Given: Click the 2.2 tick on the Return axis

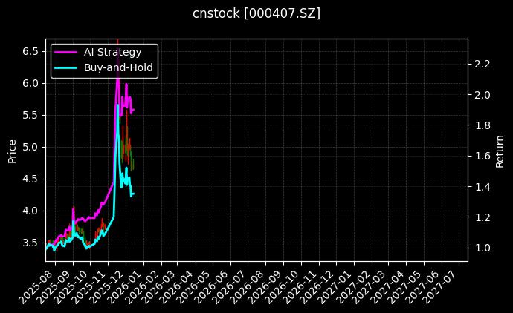Looking at the screenshot, I should 483,65.
